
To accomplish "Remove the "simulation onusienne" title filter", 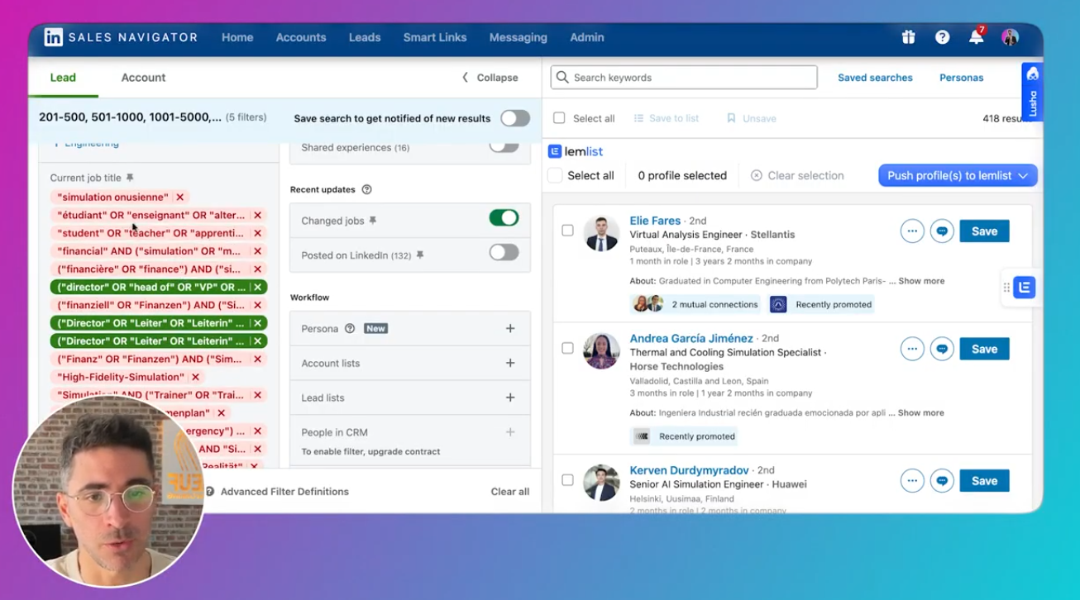I will [x=179, y=198].
